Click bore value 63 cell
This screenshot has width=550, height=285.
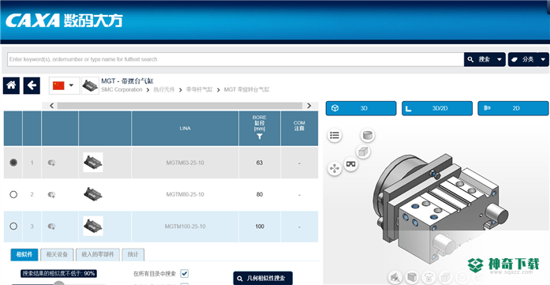click(x=259, y=163)
